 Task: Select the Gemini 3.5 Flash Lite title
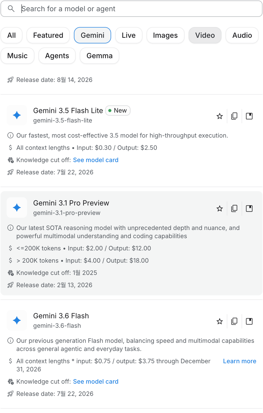pos(68,111)
